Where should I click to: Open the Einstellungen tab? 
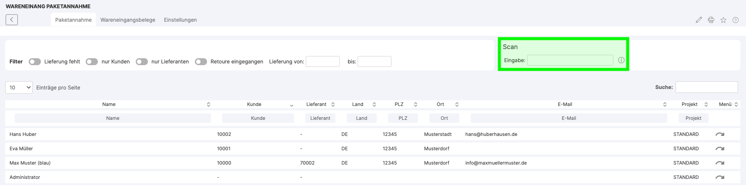point(180,20)
